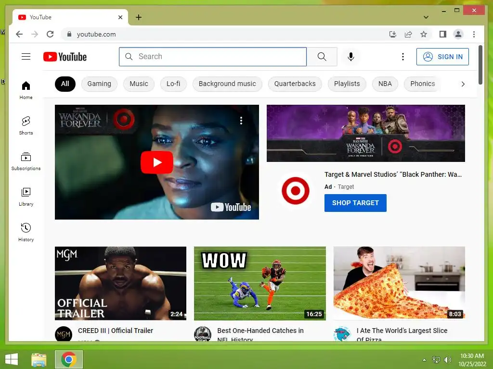
Task: Open the Chrome profile icon
Action: coord(458,34)
